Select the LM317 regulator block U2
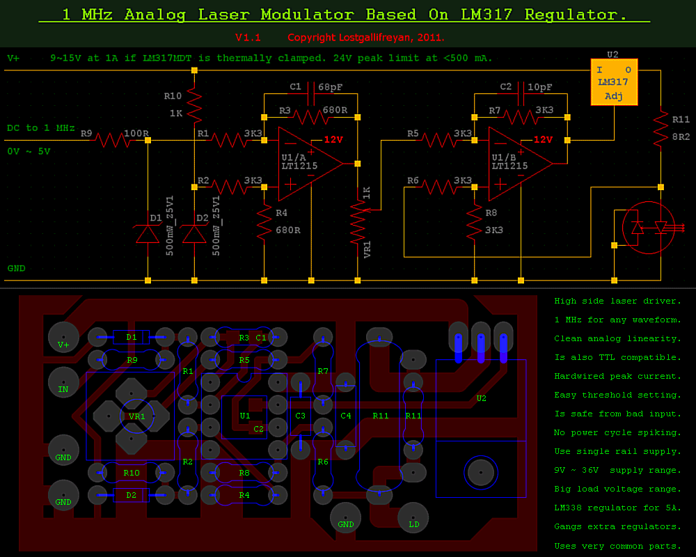Screen dimensions: 696x557 coord(614,82)
